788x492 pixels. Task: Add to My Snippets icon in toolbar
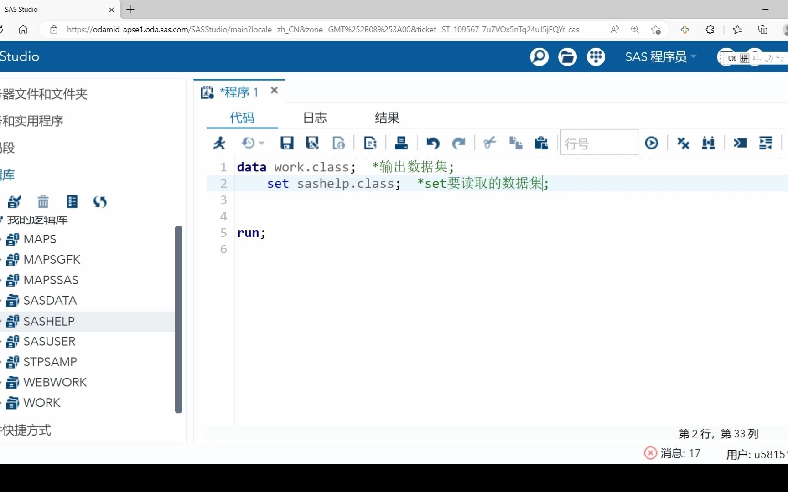point(370,143)
